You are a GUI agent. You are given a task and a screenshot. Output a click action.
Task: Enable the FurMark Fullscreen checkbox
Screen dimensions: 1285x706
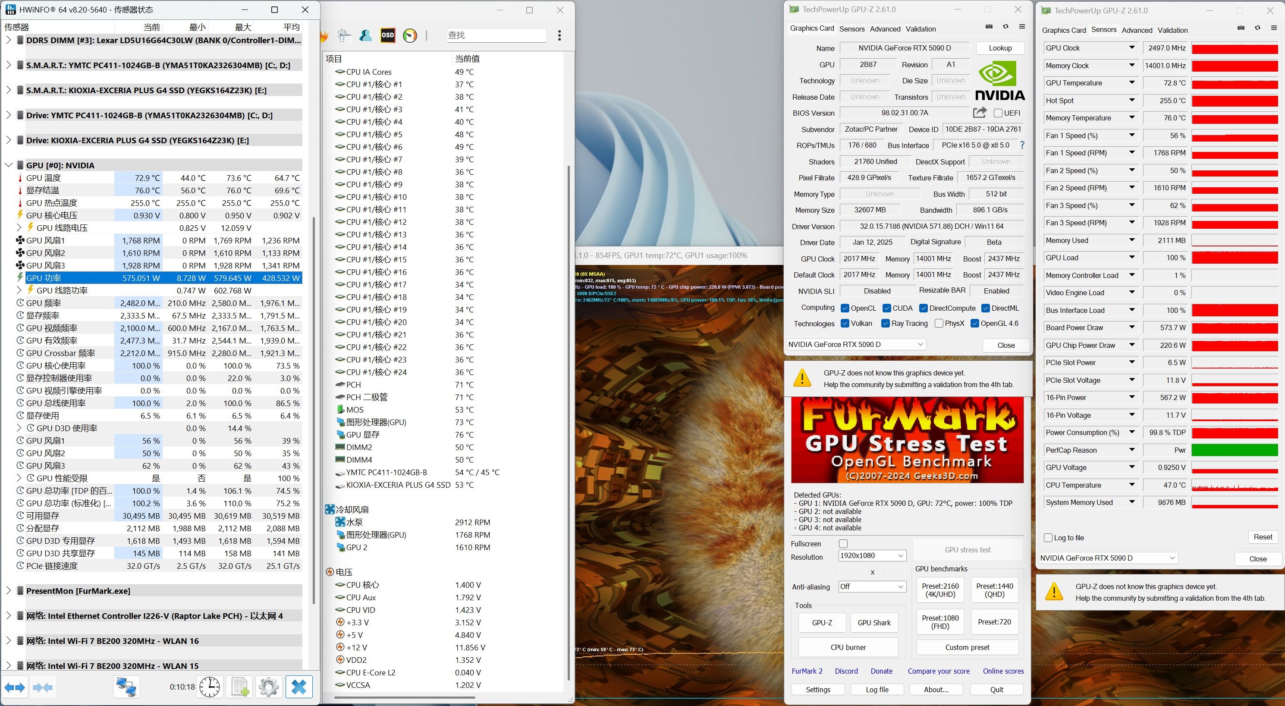pos(843,544)
